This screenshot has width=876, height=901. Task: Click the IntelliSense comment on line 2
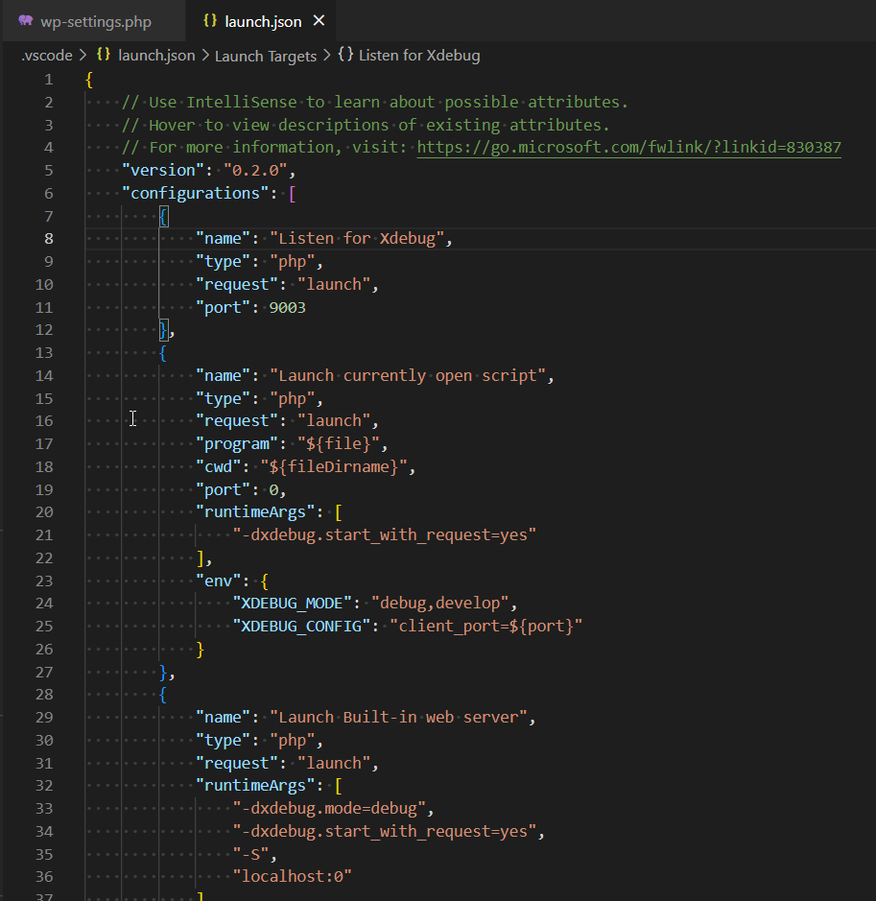click(x=375, y=103)
